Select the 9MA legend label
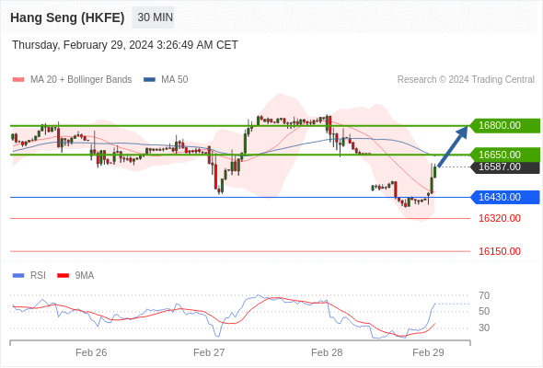 point(85,276)
